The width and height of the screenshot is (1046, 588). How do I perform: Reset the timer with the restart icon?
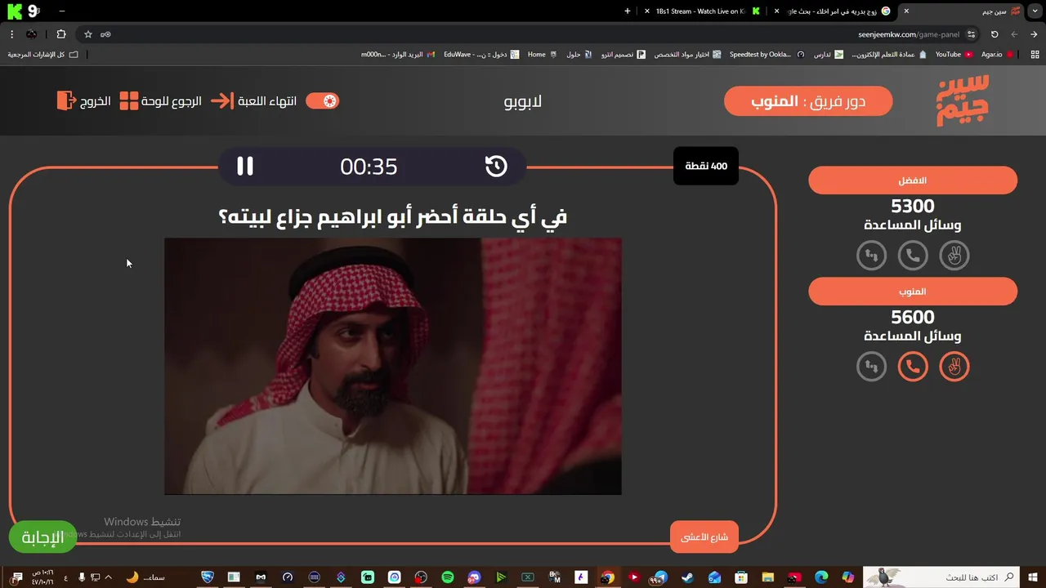(496, 167)
